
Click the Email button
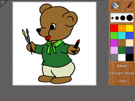pos(122,66)
